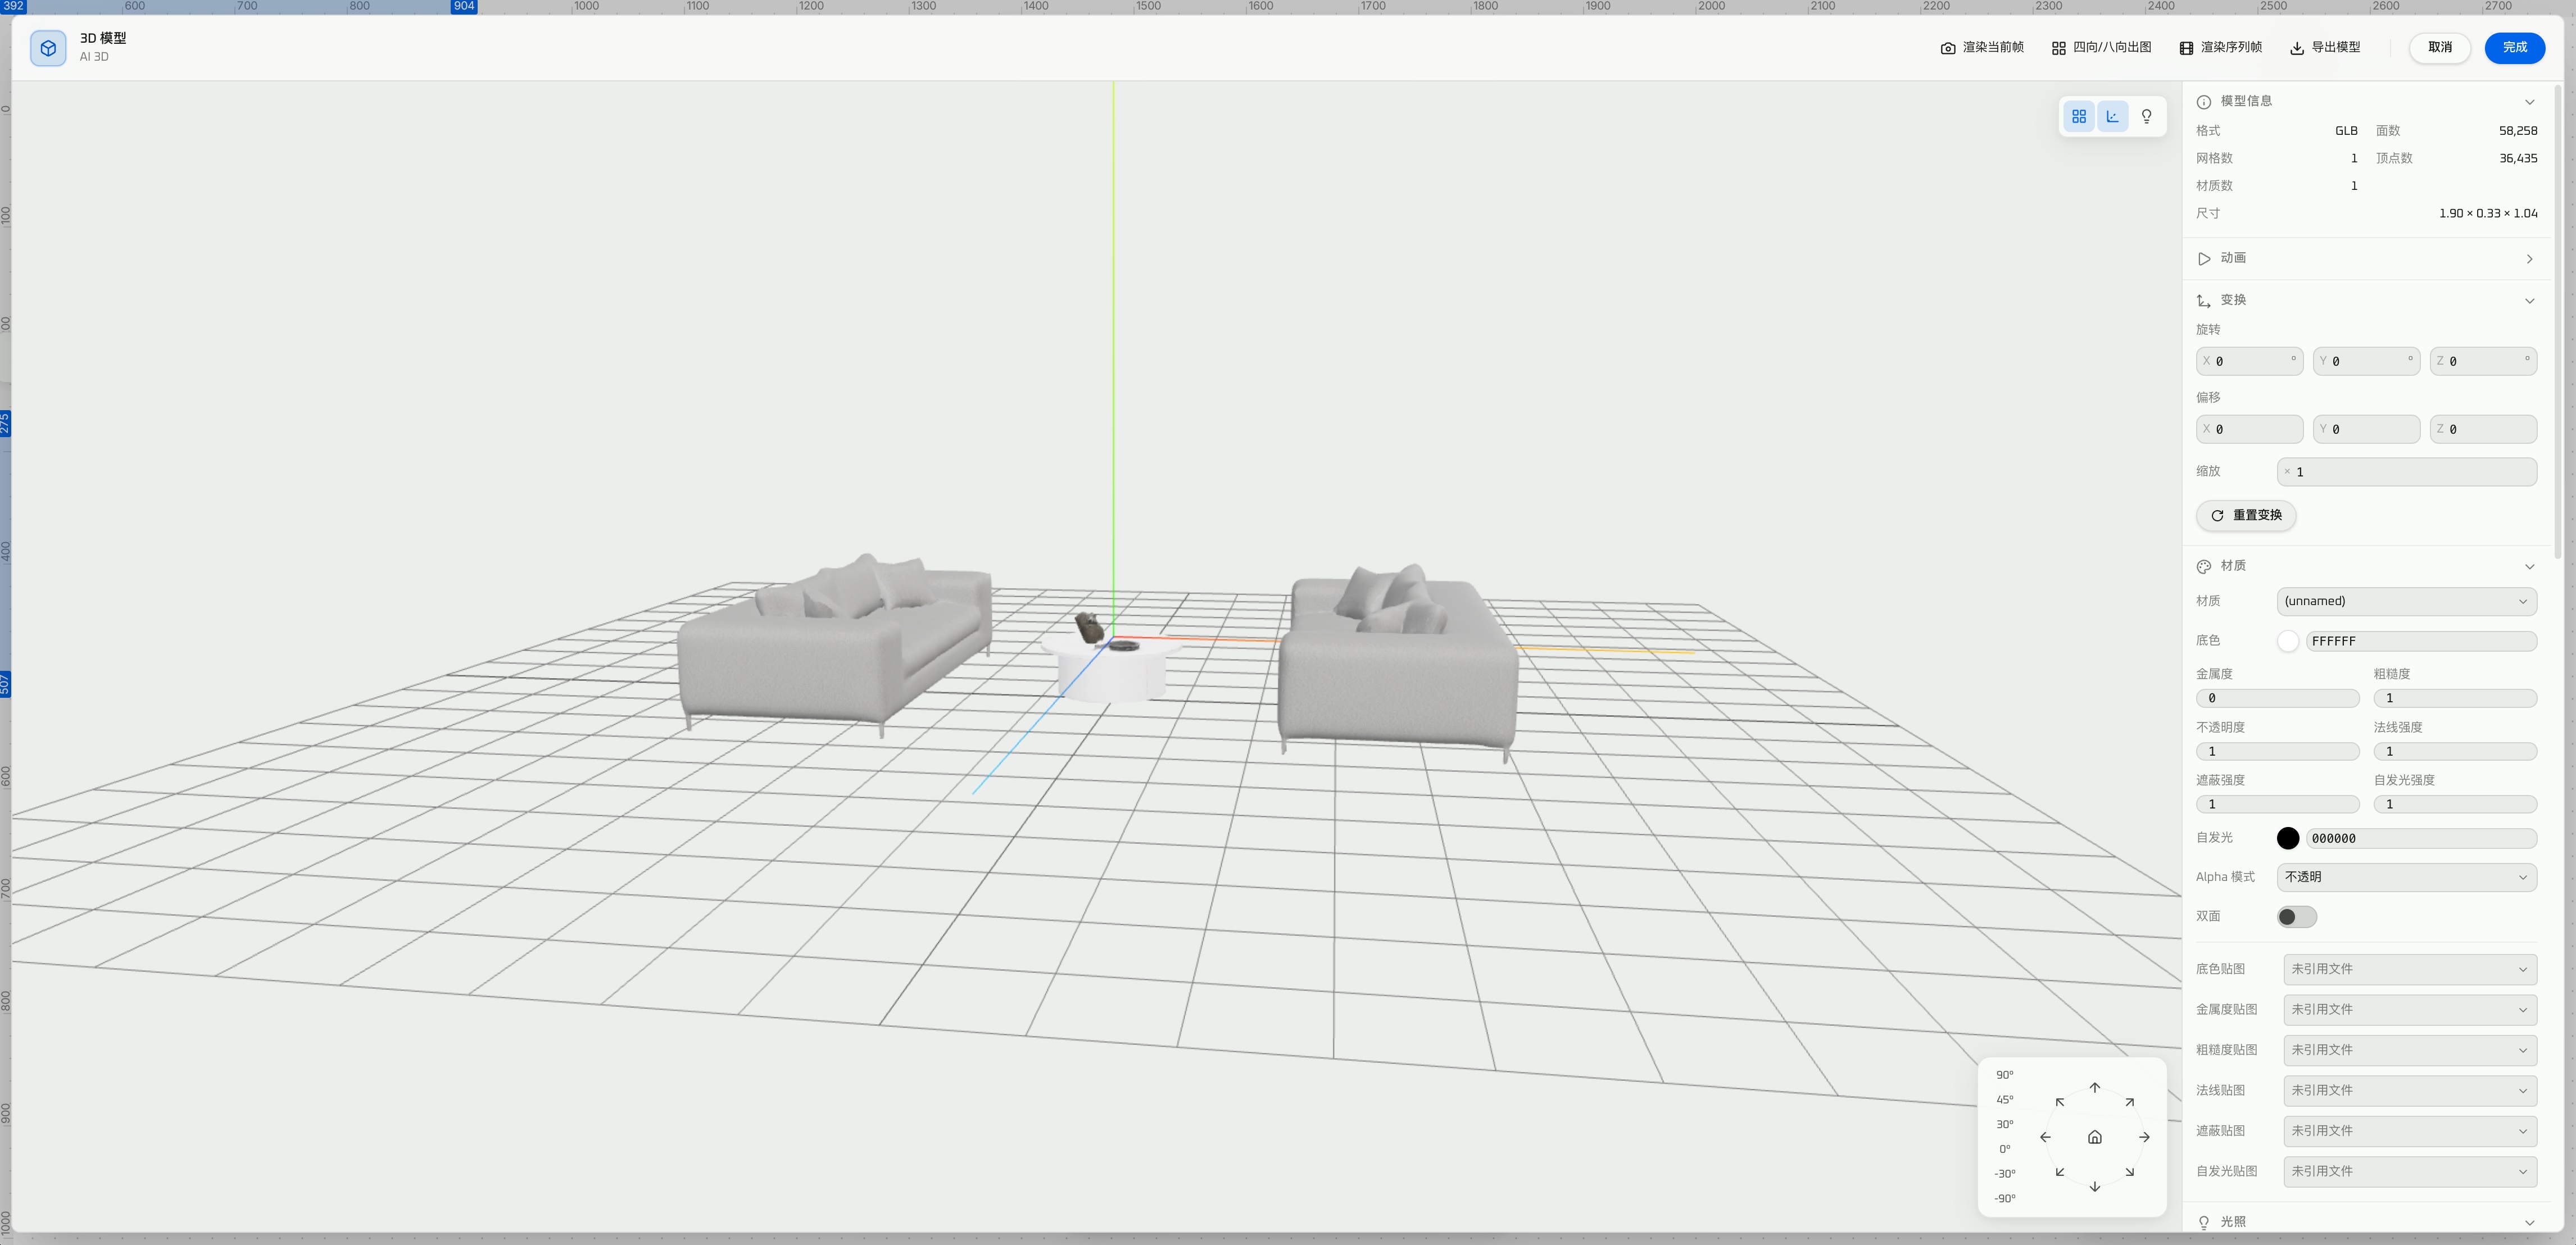Click the 3D model cube icon
This screenshot has height=1245, width=2576.
tap(48, 48)
